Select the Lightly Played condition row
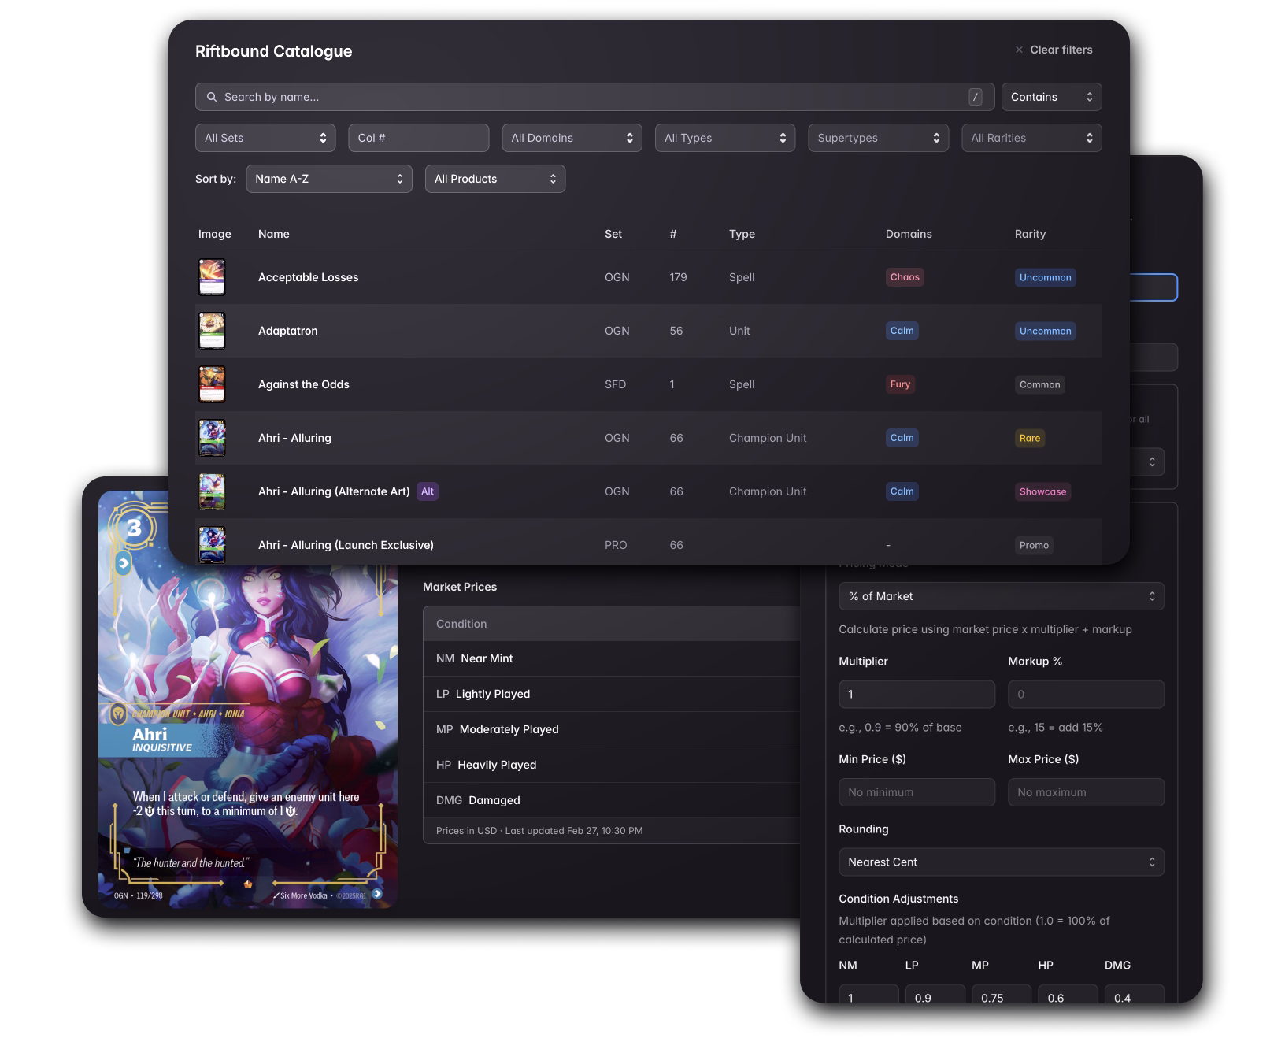1285x1038 pixels. coord(612,694)
